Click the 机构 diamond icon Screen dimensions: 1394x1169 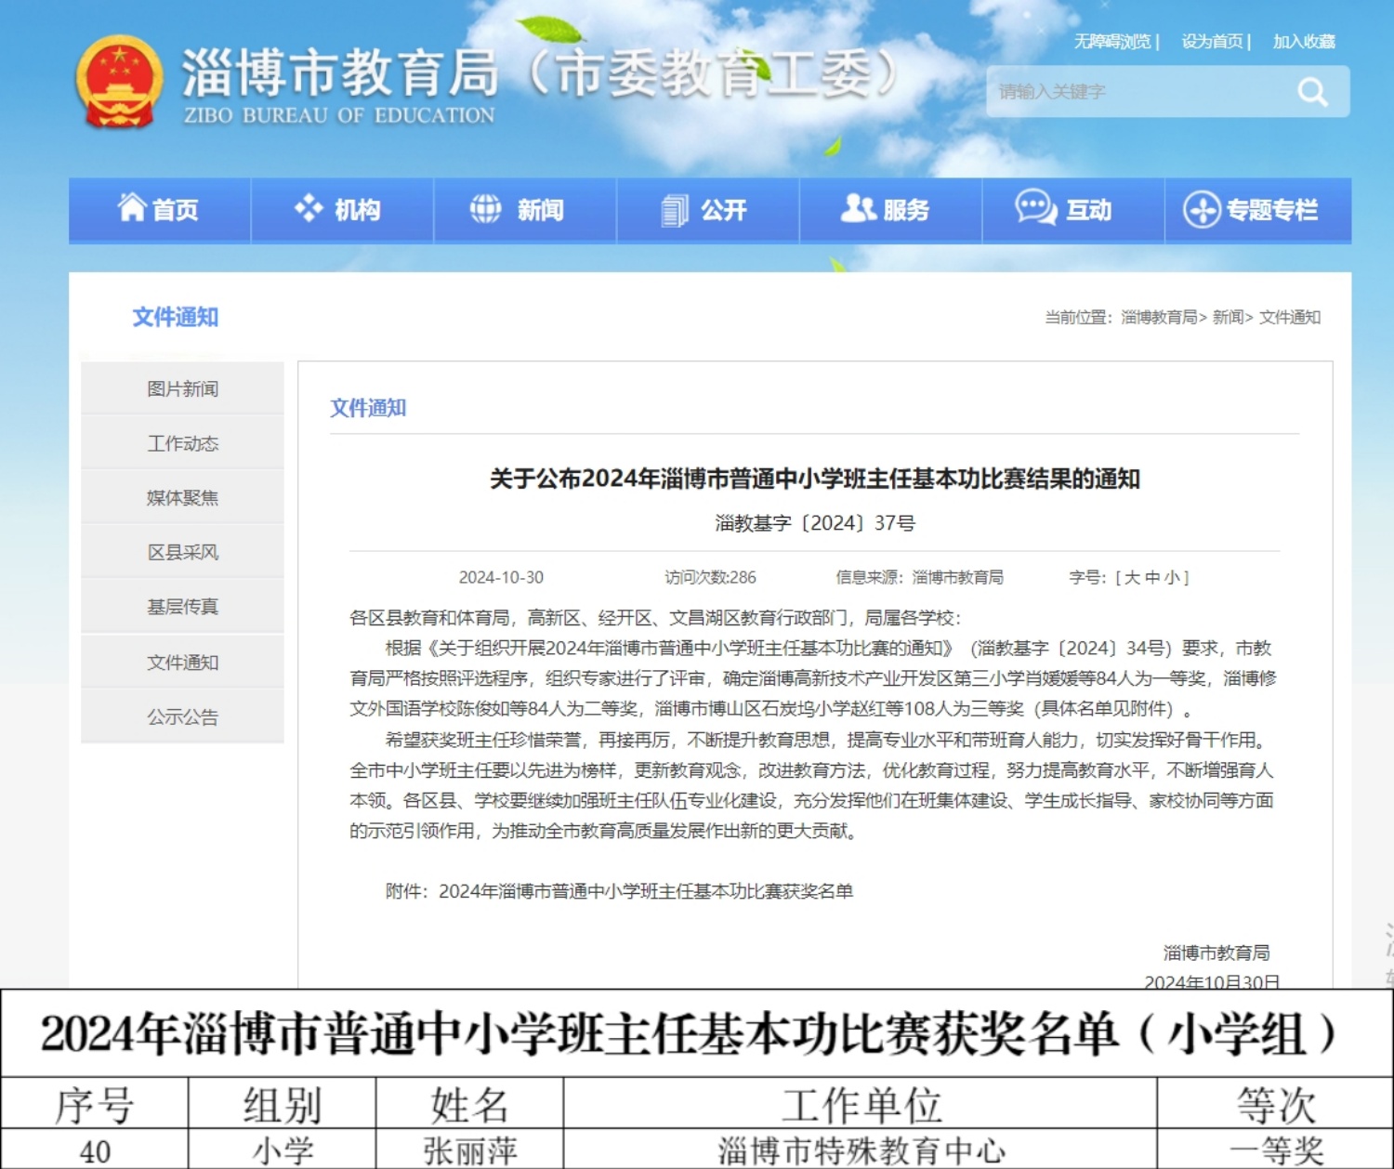pyautogui.click(x=309, y=208)
